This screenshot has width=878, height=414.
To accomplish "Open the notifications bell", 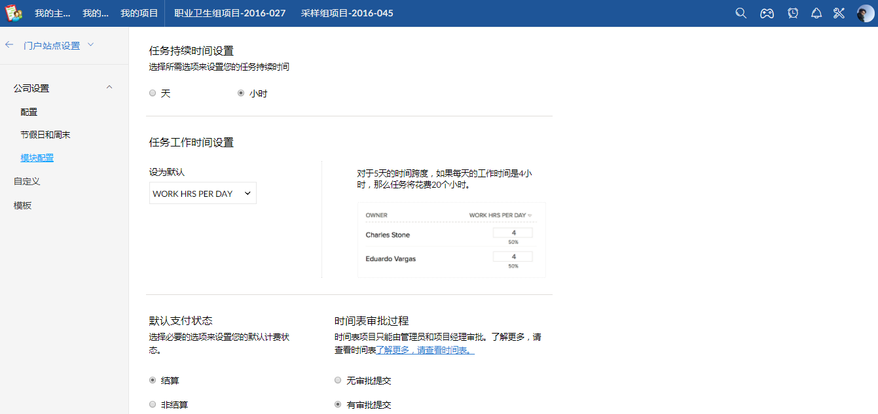I will pos(816,13).
